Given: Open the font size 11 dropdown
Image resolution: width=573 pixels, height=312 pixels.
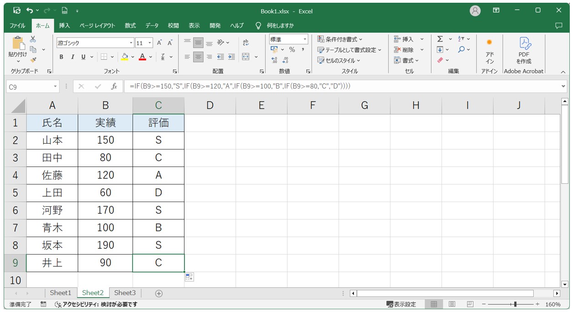Looking at the screenshot, I should pos(150,43).
